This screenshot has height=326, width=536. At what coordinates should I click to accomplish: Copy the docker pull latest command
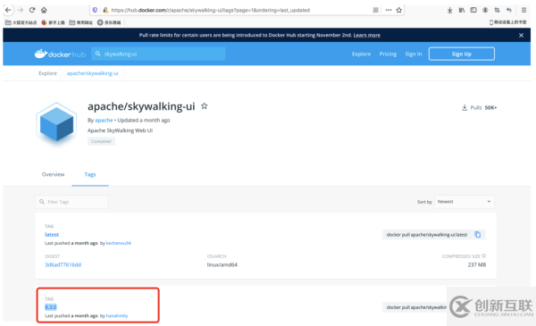[478, 234]
